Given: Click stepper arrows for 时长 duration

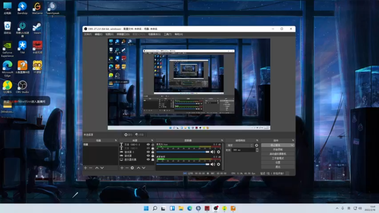Looking at the screenshot, I should (257, 150).
